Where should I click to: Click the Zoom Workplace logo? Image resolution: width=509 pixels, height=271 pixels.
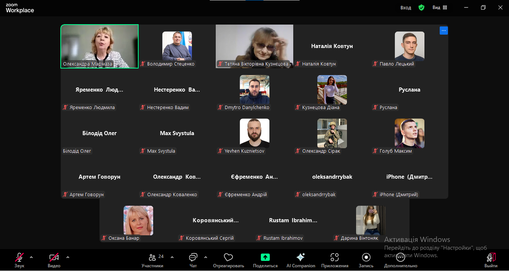[19, 8]
